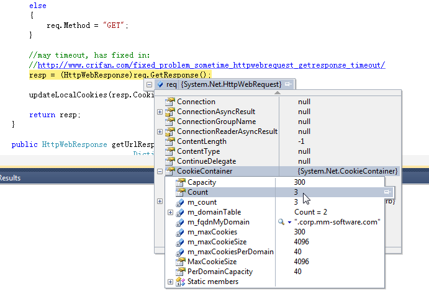Click the req.Method = "GET" line
429x302 pixels.
[x=88, y=25]
